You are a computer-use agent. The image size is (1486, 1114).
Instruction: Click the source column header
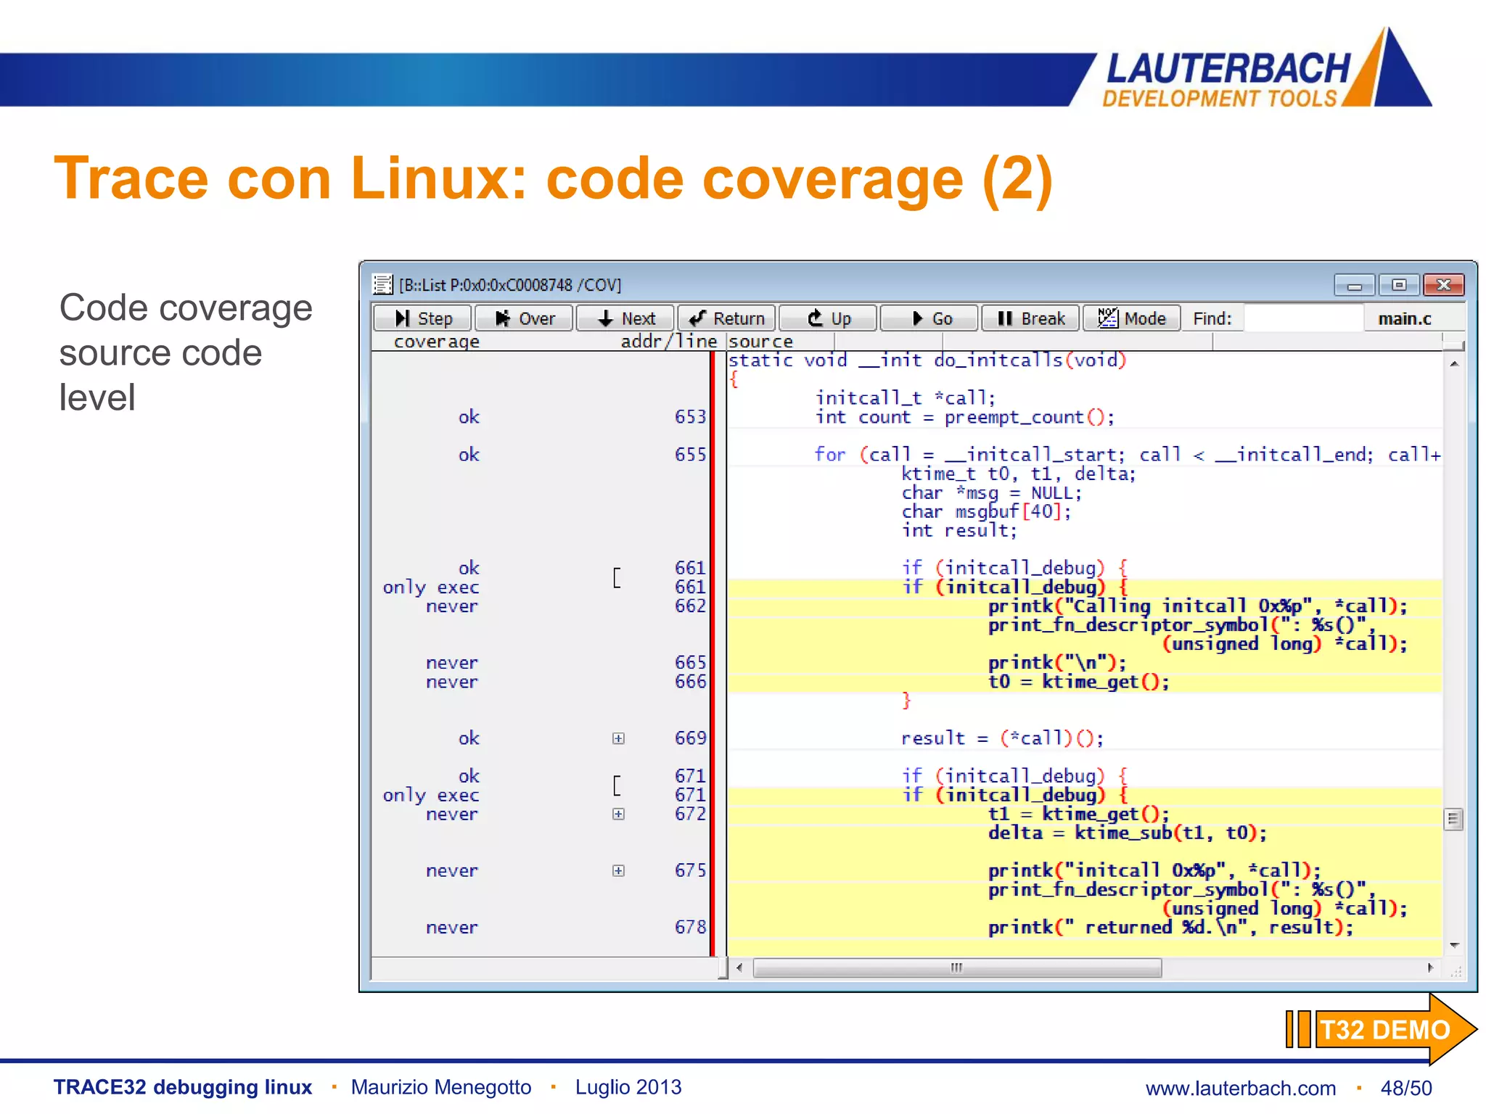(x=760, y=342)
